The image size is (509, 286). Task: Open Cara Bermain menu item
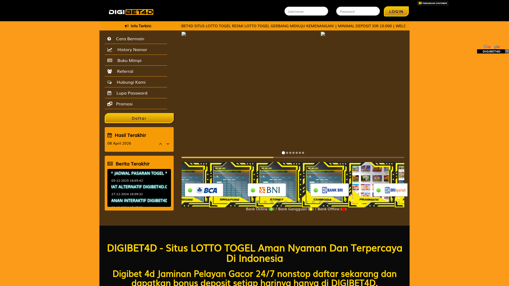click(x=136, y=39)
